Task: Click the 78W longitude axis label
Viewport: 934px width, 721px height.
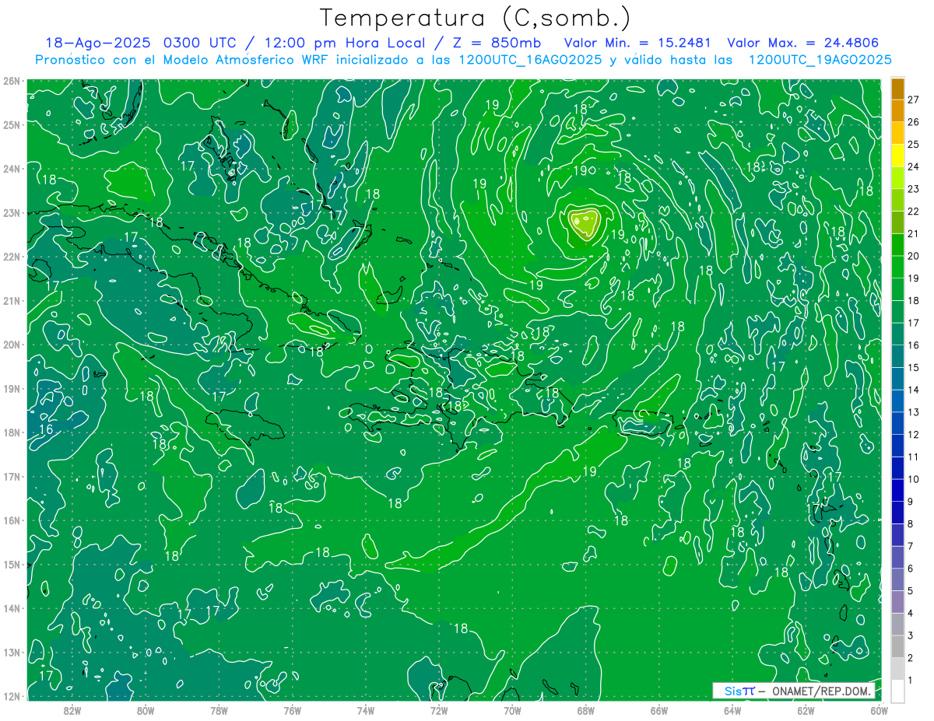Action: click(x=219, y=710)
